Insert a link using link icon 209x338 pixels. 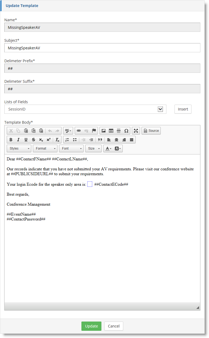79,131
